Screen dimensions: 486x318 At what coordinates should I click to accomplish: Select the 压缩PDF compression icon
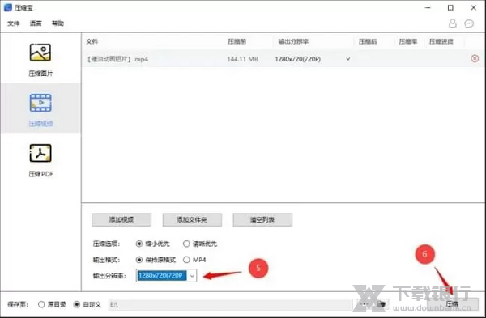tap(40, 153)
